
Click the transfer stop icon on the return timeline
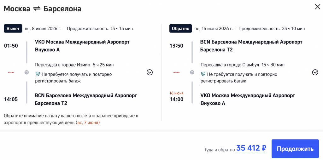192,72
